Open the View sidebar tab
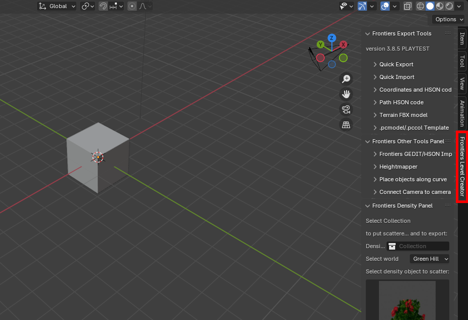The height and width of the screenshot is (320, 468). [462, 84]
